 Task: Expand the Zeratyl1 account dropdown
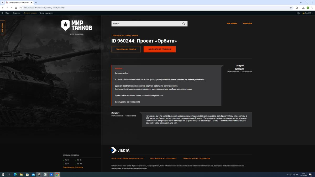click(307, 13)
